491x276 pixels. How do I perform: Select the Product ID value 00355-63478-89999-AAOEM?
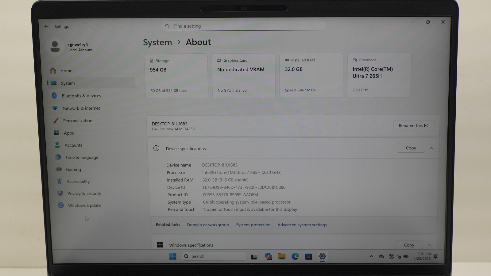click(x=230, y=195)
